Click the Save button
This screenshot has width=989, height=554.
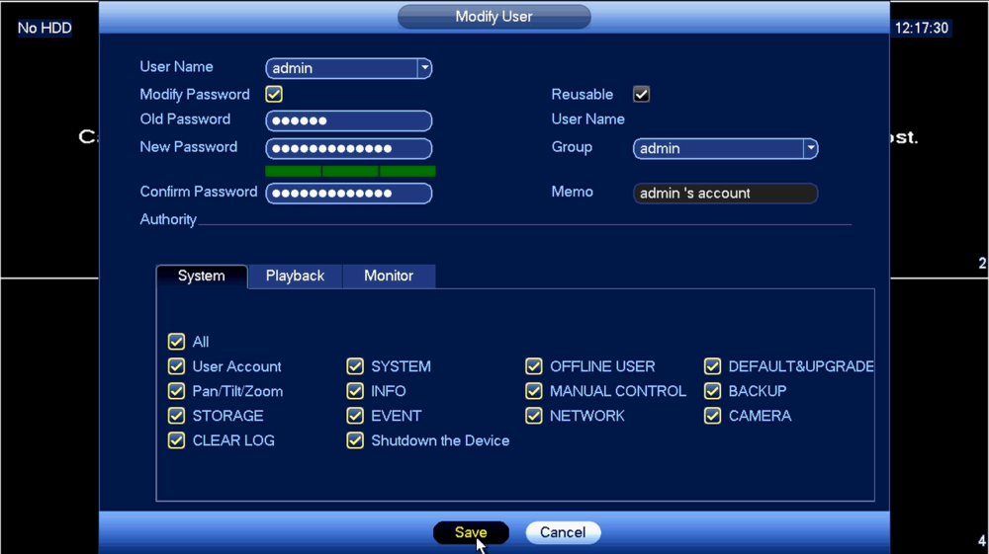pyautogui.click(x=471, y=532)
